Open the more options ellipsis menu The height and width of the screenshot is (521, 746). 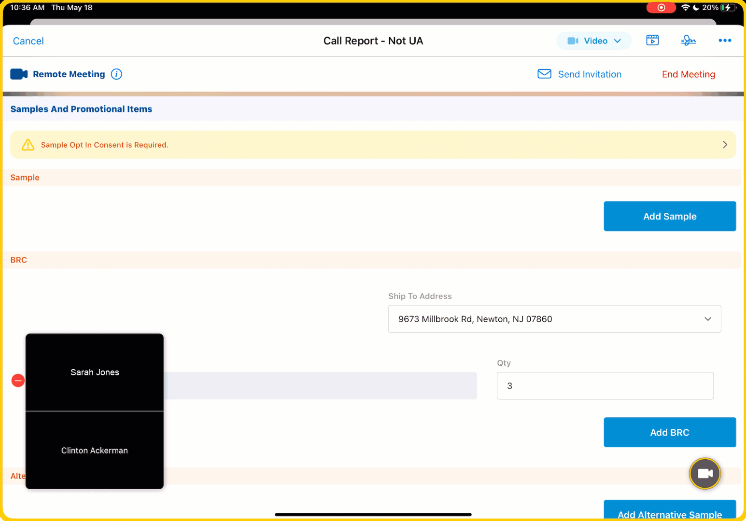click(724, 41)
